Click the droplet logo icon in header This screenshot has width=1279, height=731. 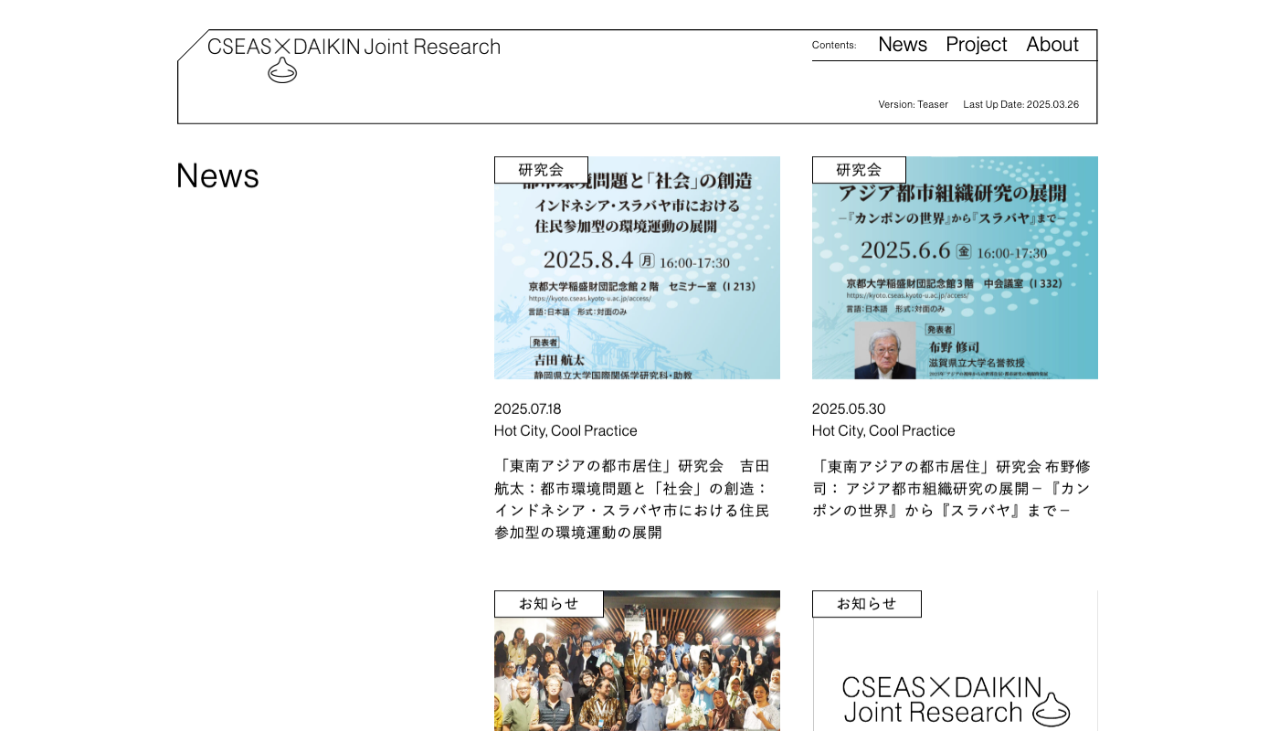pos(282,70)
